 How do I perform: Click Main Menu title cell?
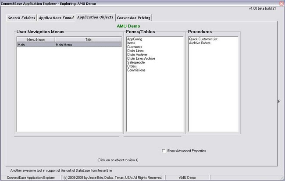click(64, 44)
